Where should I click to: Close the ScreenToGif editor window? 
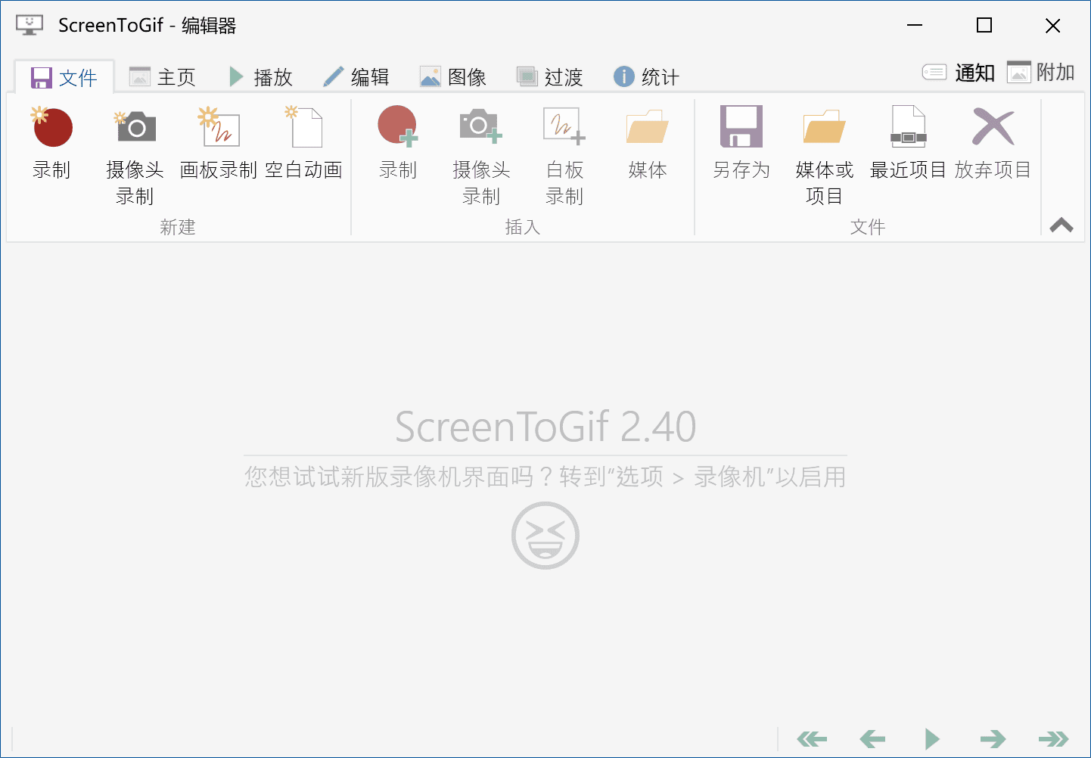tap(1052, 25)
